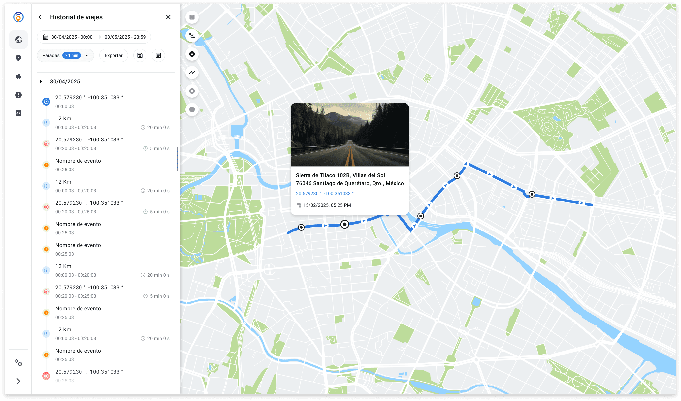Click the save icon next to Exportar
Image resolution: width=681 pixels, height=401 pixels.
point(140,55)
